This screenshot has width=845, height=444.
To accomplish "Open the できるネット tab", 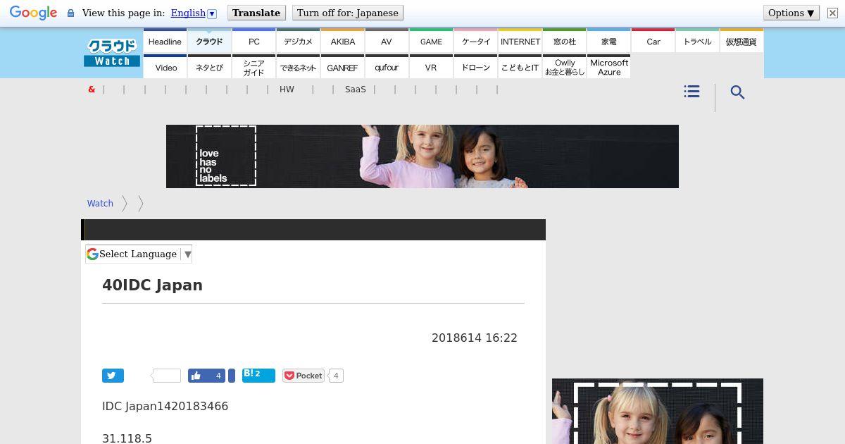I will tap(298, 67).
